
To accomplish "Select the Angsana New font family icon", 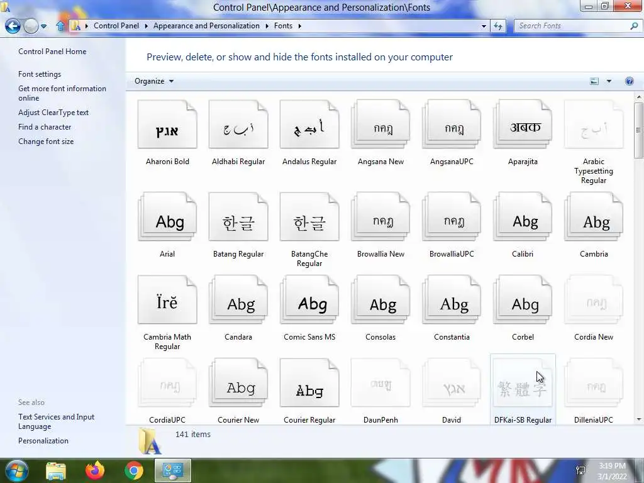I will (380, 125).
